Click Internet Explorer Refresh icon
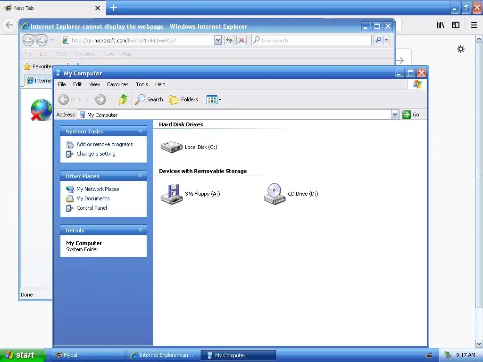The height and width of the screenshot is (362, 483). (229, 40)
